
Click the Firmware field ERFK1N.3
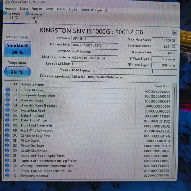click(94, 39)
